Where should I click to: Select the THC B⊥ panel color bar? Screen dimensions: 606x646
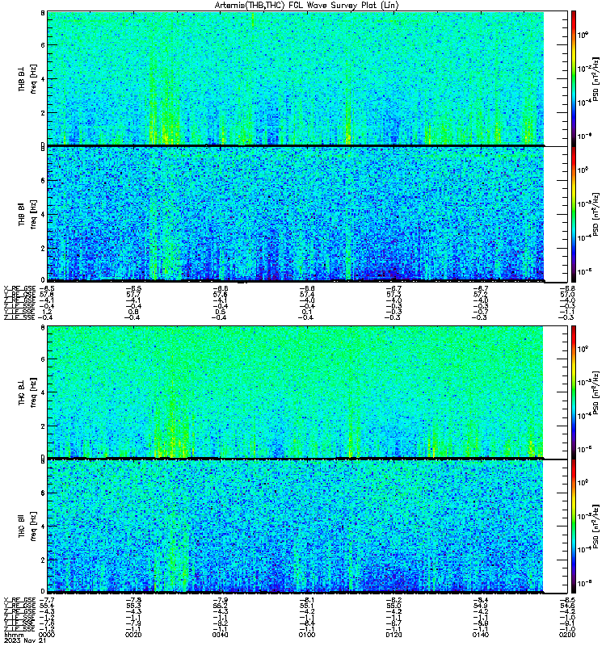point(574,392)
